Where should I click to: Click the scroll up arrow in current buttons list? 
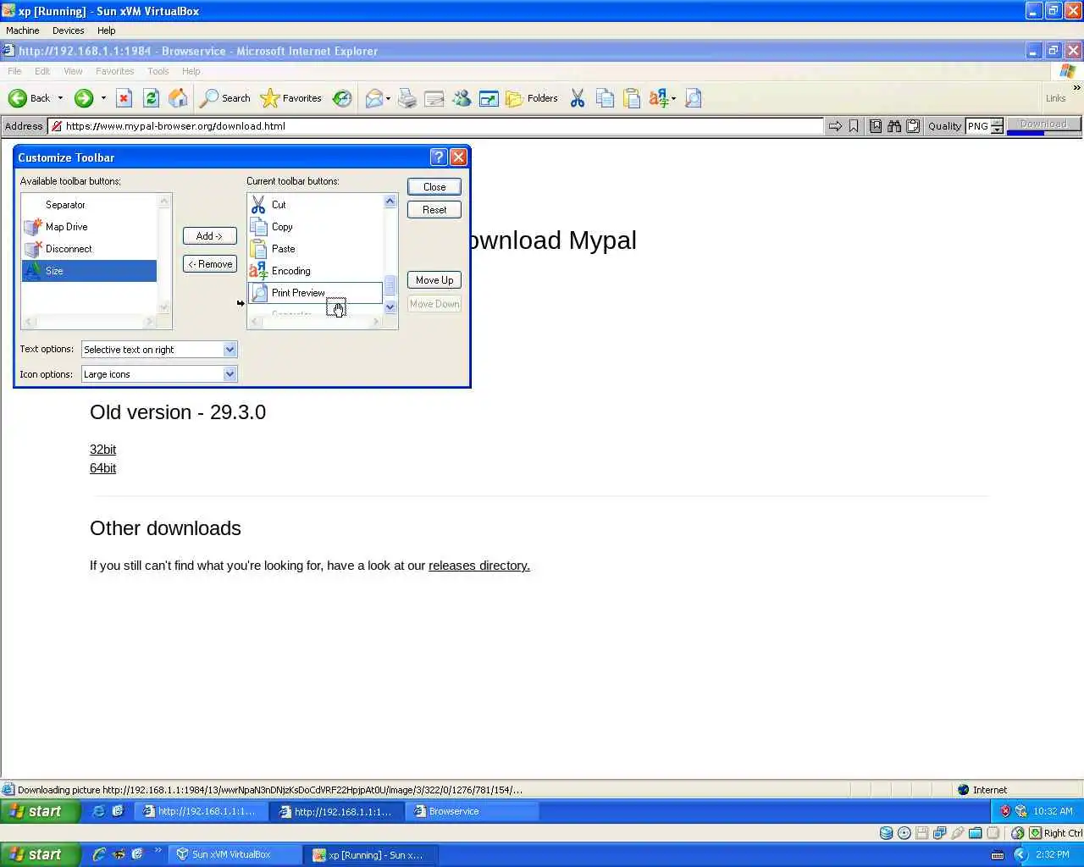point(390,202)
